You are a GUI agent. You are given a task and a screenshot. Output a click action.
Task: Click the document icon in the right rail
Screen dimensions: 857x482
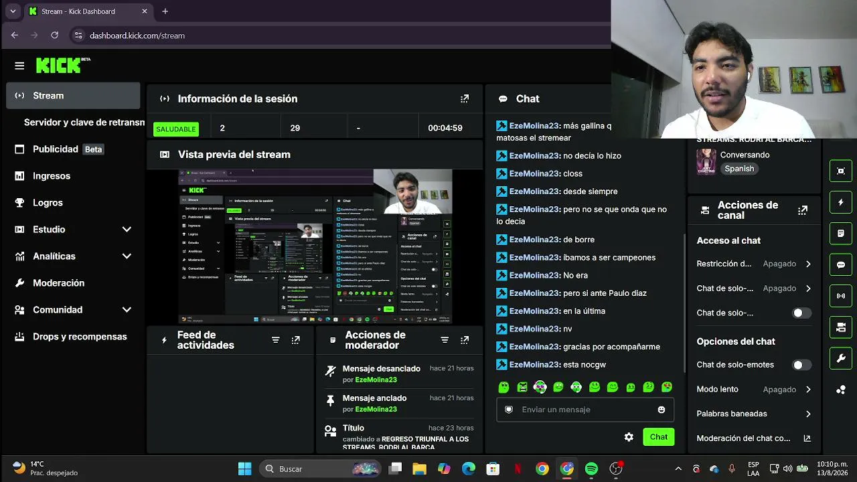tap(841, 234)
